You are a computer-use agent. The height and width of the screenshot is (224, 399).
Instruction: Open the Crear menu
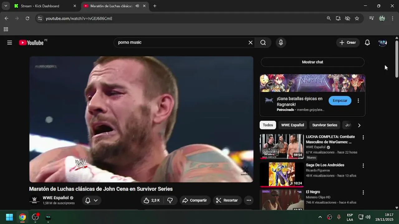[x=348, y=43]
